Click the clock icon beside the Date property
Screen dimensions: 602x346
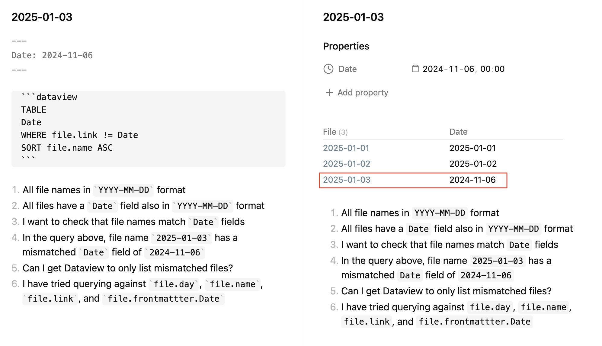pyautogui.click(x=328, y=69)
